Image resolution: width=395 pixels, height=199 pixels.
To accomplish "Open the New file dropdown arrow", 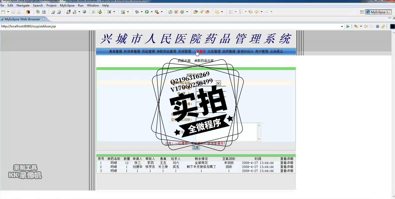I will (x=8, y=12).
